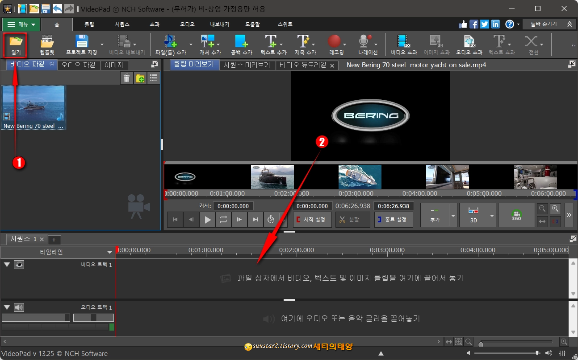578x360 pixels.
Task: Switch to the 효과 ribbon tab
Action: (x=155, y=25)
